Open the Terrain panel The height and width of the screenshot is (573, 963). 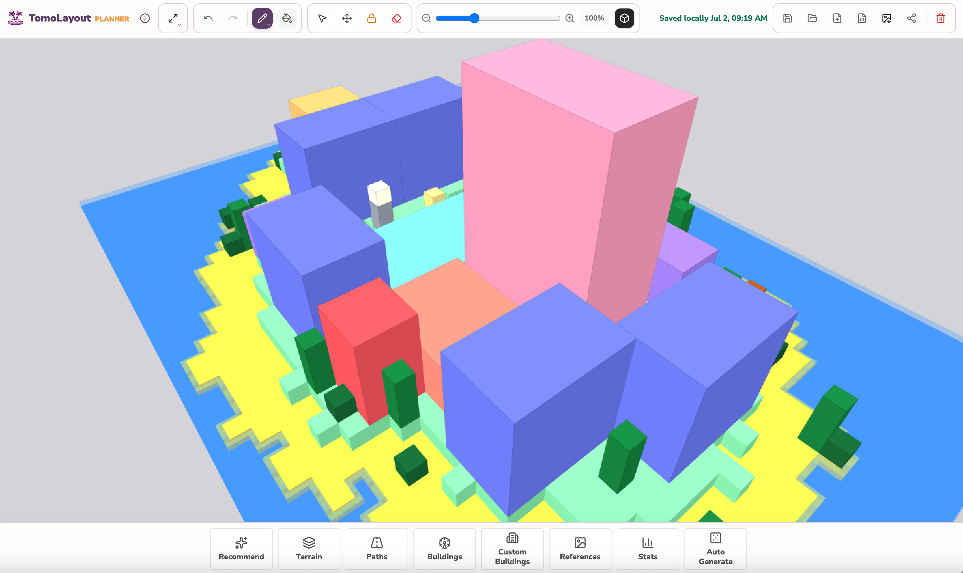point(309,549)
